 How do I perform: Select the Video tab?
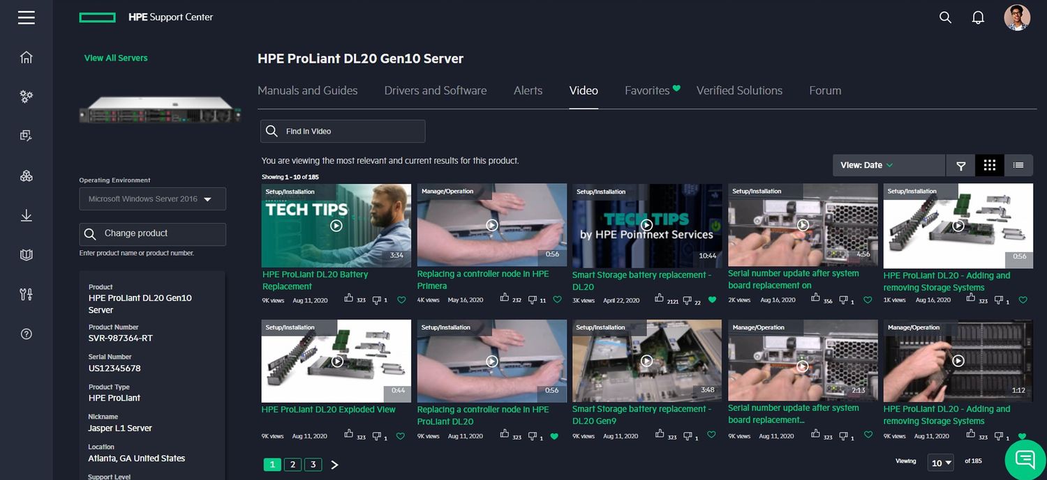point(584,91)
